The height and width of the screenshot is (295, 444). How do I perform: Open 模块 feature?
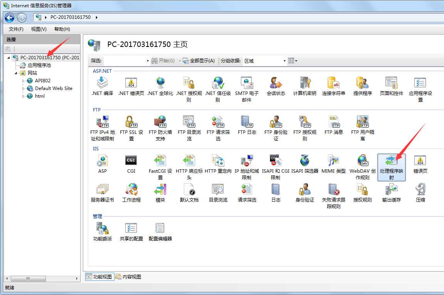coord(160,193)
